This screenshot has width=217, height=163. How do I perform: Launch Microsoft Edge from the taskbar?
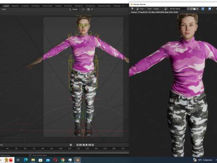click(26, 160)
